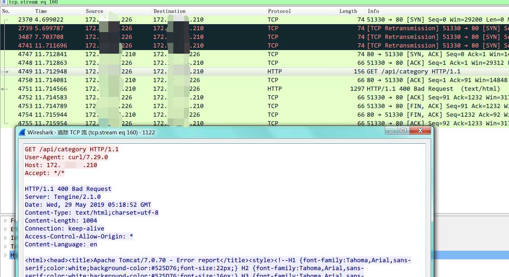Select retransmission packet 3487
Screen dimensions: 509x277
point(255,37)
